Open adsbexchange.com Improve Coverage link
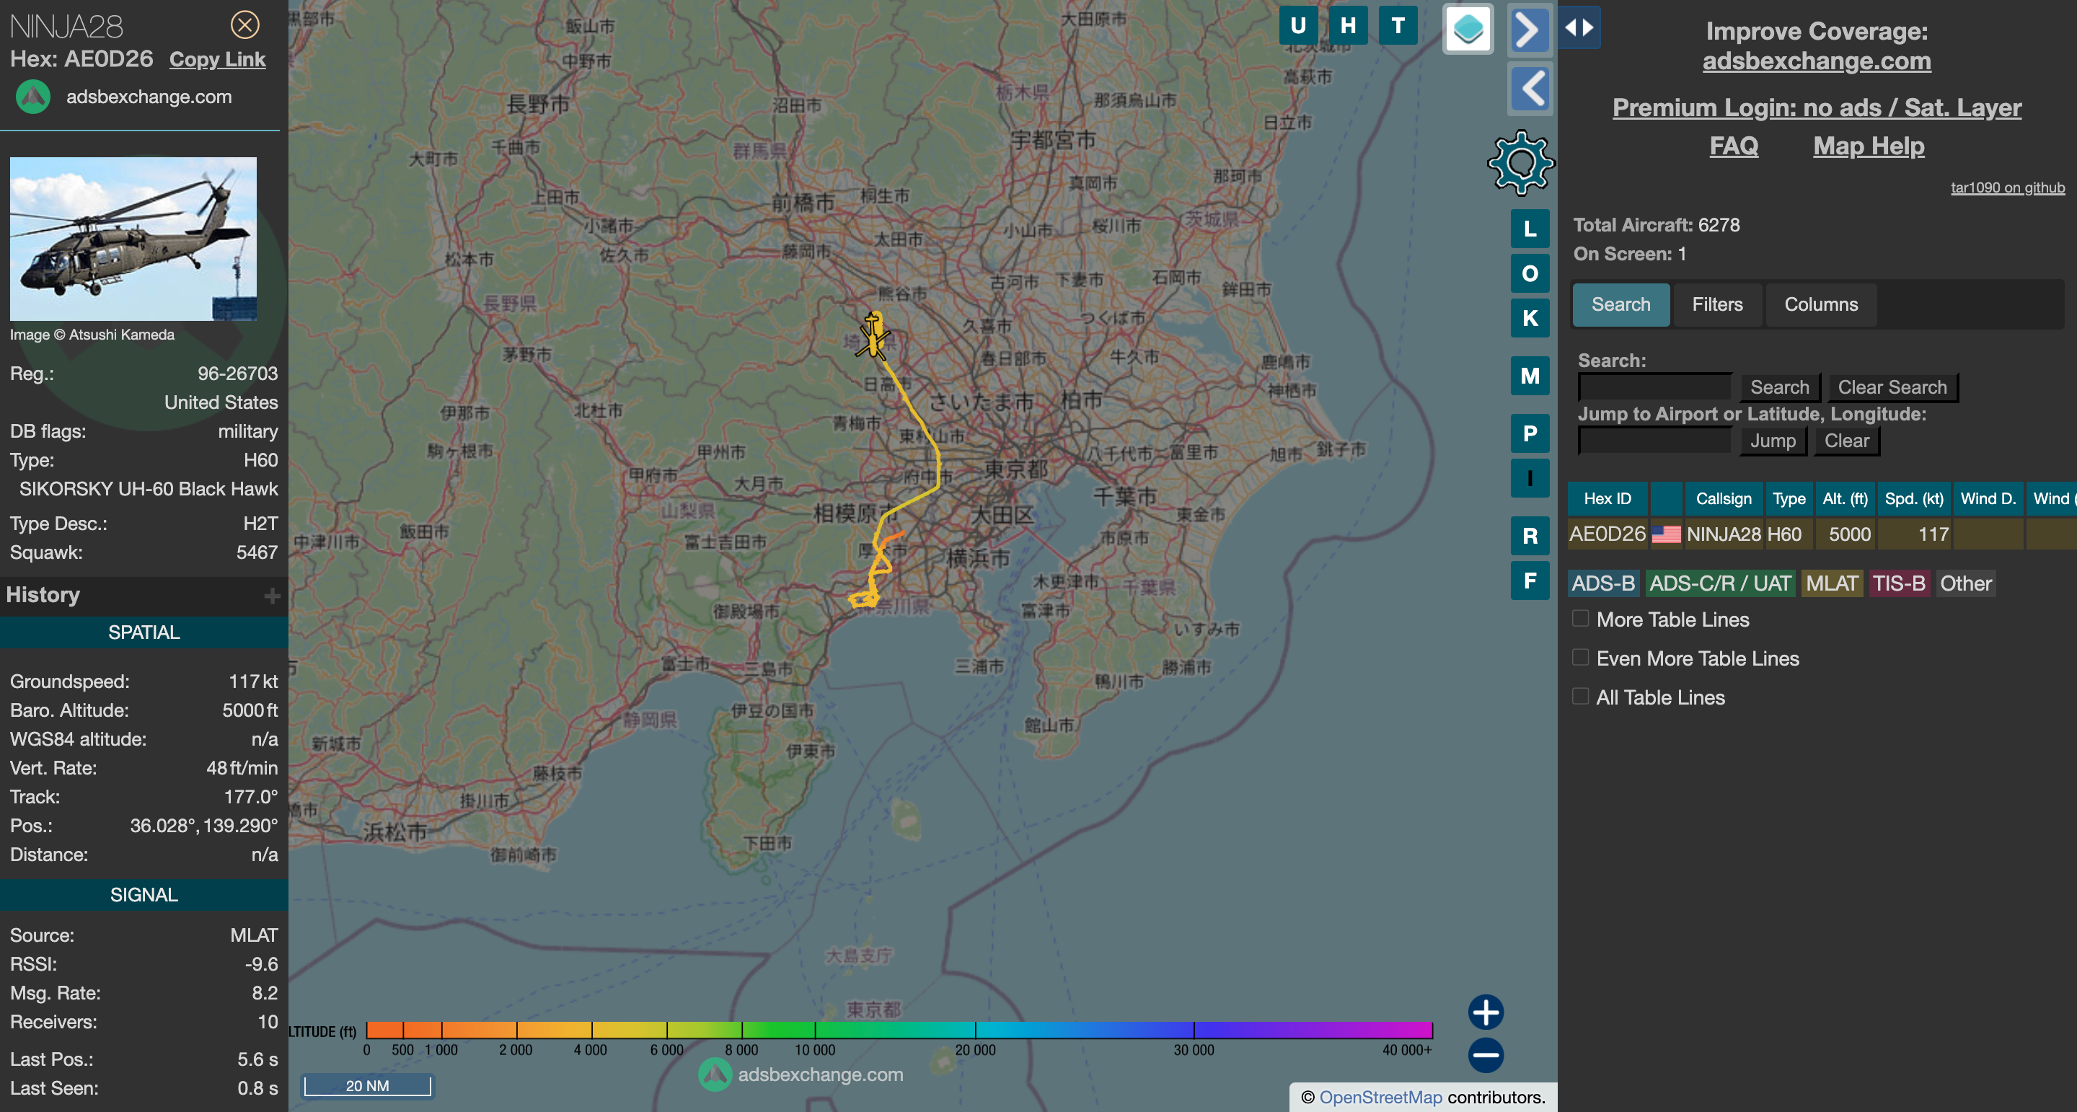 point(1816,61)
